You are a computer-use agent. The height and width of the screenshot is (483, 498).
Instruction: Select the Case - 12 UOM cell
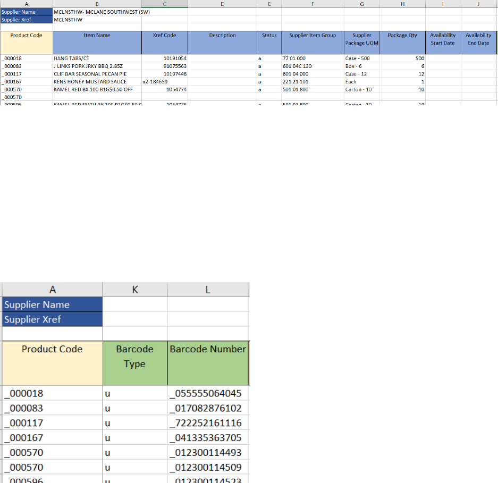pyautogui.click(x=362, y=74)
